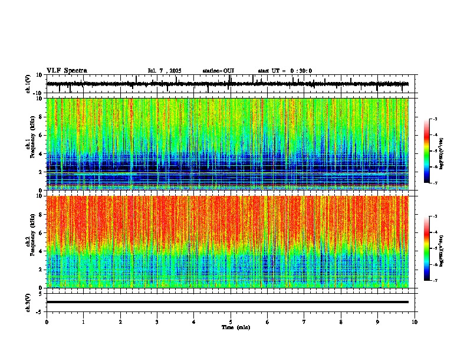Click time axis tick label '7'

[x=304, y=322]
